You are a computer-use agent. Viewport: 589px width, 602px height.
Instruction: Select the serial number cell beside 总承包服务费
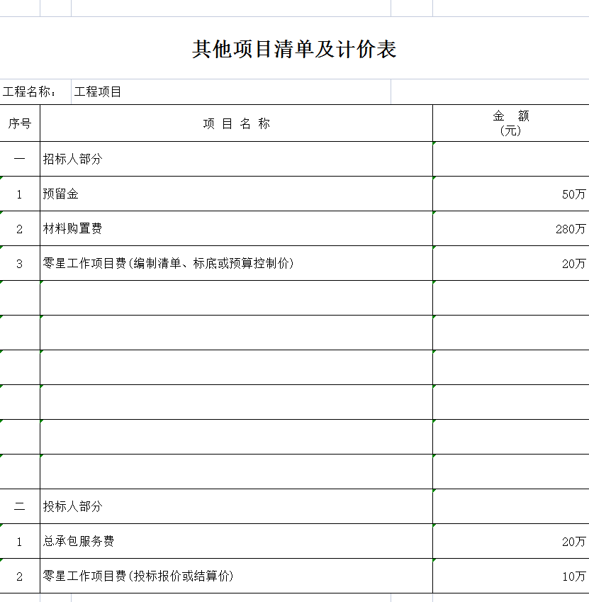20,541
